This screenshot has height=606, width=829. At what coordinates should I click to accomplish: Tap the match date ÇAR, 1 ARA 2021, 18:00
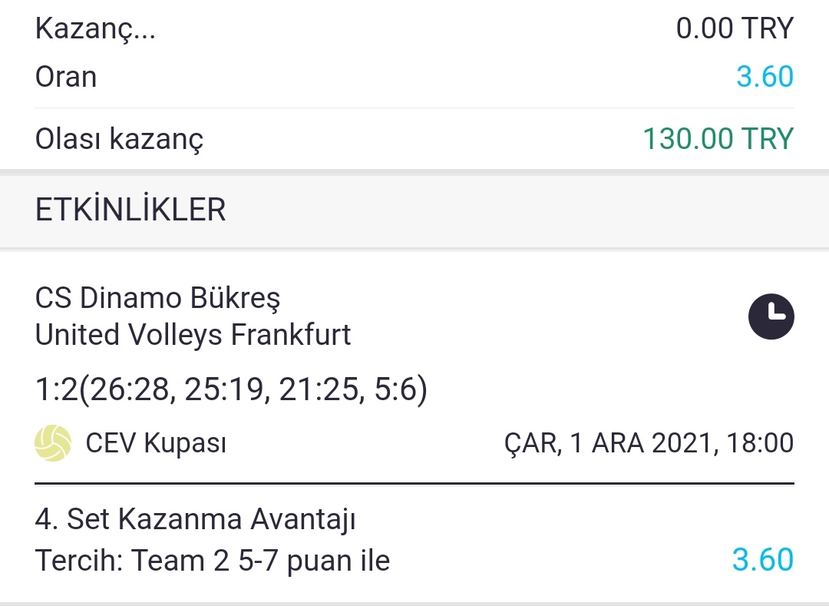649,443
